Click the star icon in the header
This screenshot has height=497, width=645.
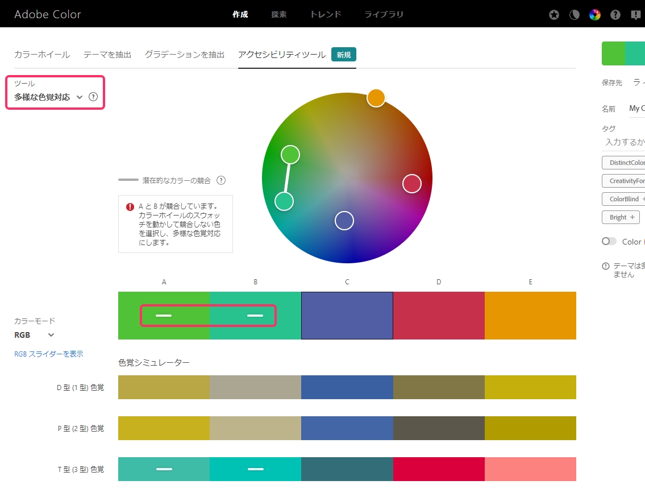(x=554, y=15)
